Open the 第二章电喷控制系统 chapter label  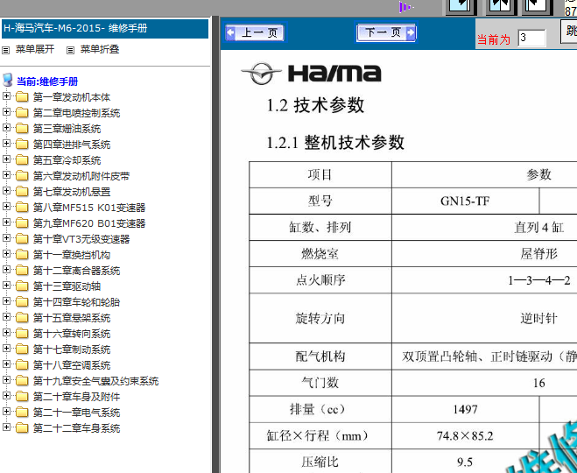pos(76,113)
